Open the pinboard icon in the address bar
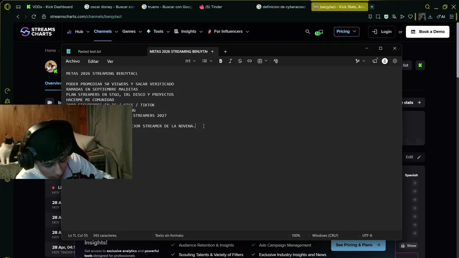This screenshot has height=258, width=459. tap(370, 16)
